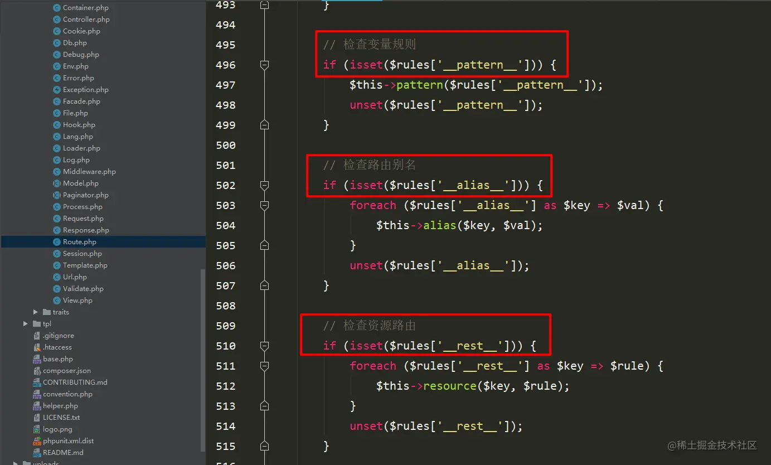This screenshot has width=771, height=465.
Task: Open the .htaccess file
Action: pyautogui.click(x=57, y=347)
